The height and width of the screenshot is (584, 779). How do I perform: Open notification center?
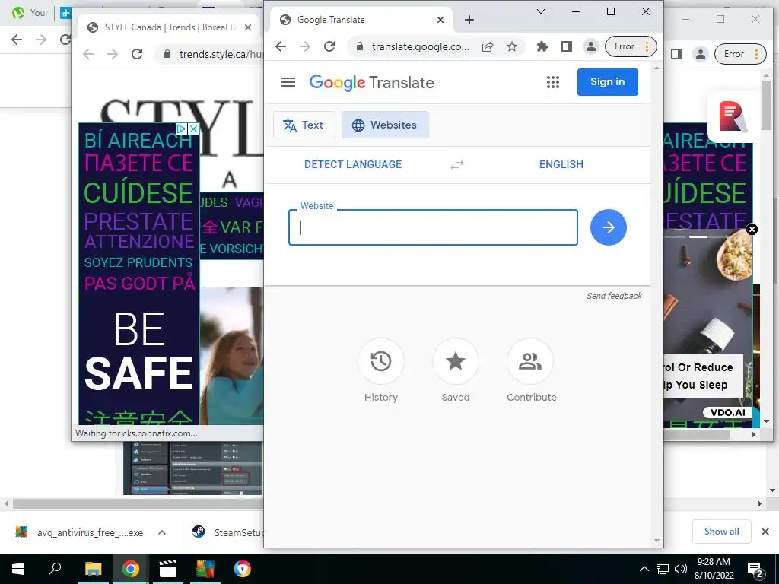(x=755, y=570)
